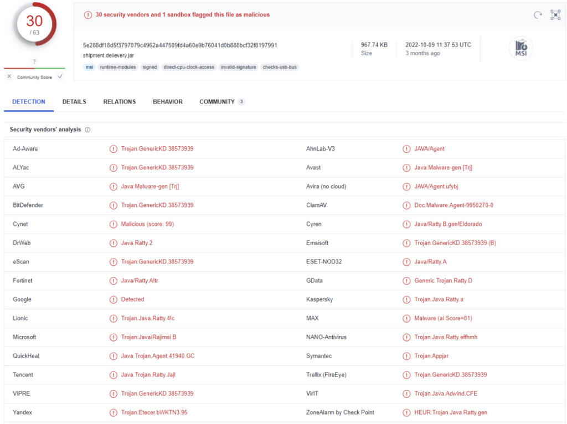Click the alert icon beside Trojan.Etecer.bWKTN3.95
Viewport: 567px width, 424px height.
pos(113,412)
